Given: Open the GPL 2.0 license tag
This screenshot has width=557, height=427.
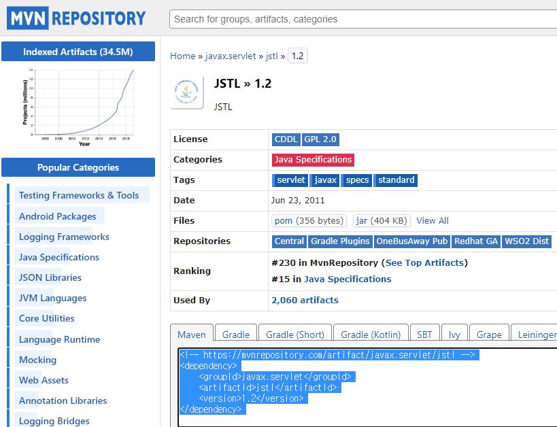Looking at the screenshot, I should coord(320,139).
